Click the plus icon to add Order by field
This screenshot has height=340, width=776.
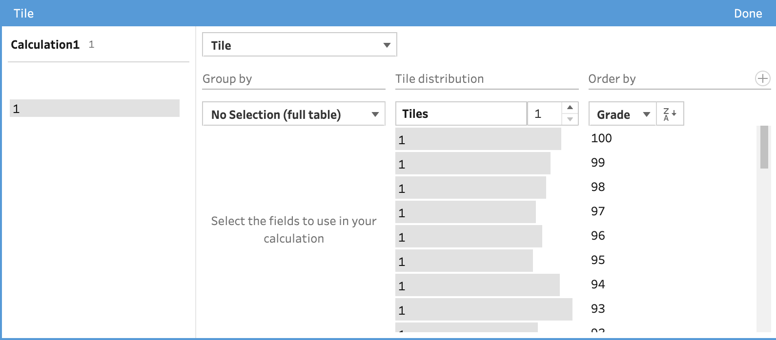762,78
